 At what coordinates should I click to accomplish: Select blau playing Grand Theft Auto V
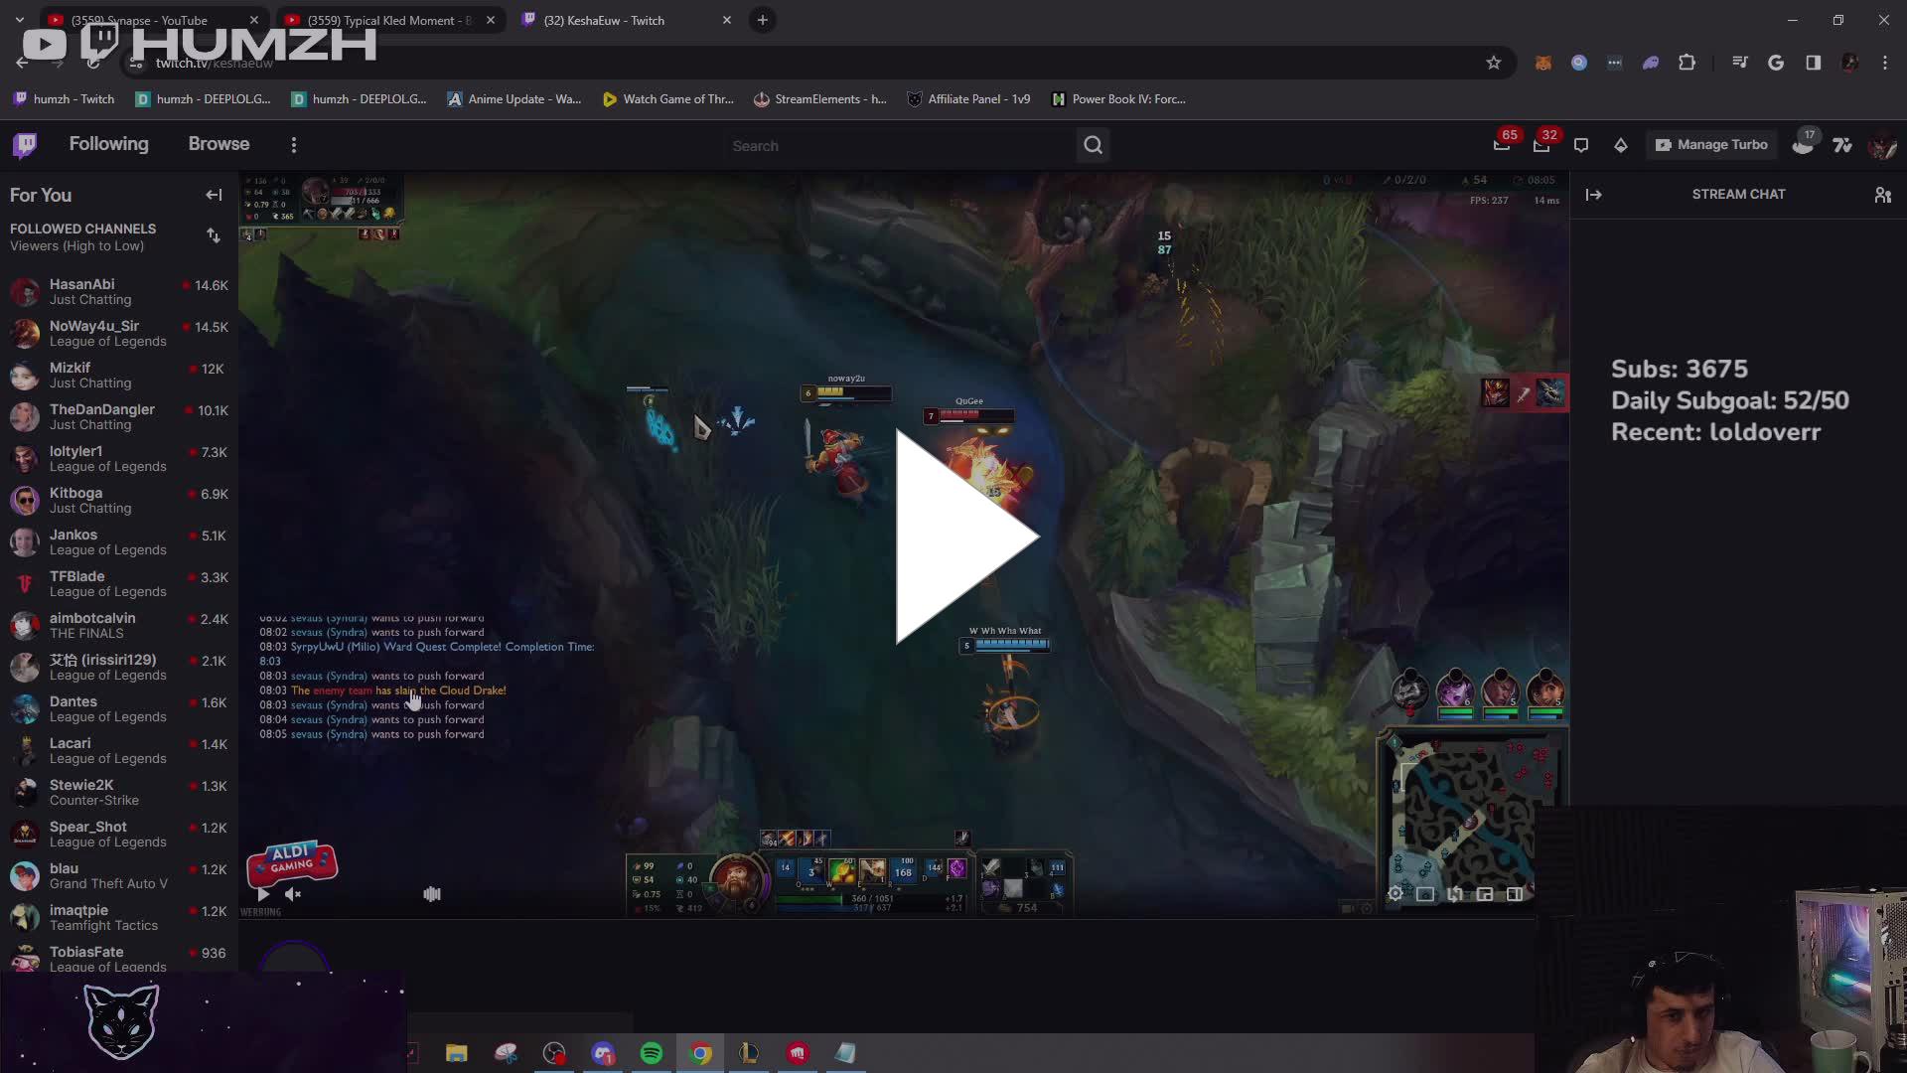click(119, 875)
